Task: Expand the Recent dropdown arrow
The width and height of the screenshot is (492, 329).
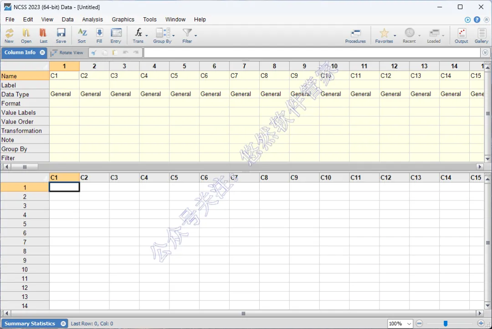Action: pos(419,36)
